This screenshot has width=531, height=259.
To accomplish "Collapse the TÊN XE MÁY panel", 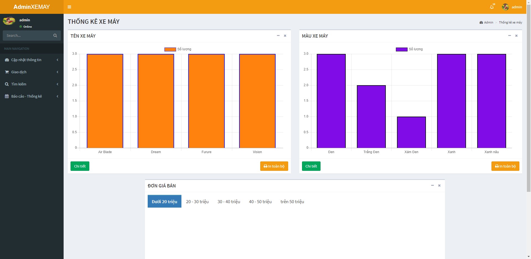I will click(x=278, y=36).
